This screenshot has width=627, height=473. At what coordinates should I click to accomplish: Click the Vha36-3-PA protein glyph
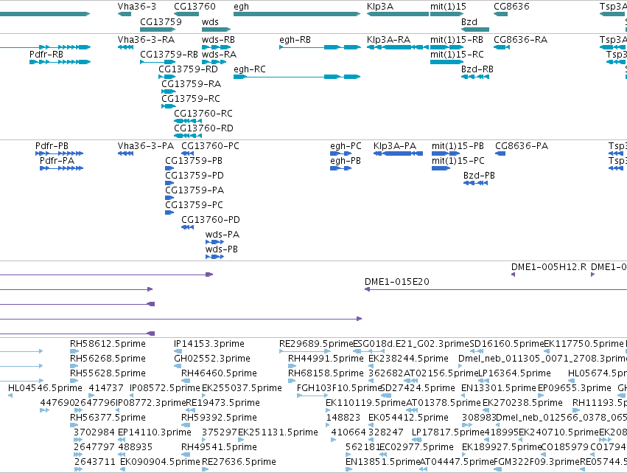pos(125,153)
